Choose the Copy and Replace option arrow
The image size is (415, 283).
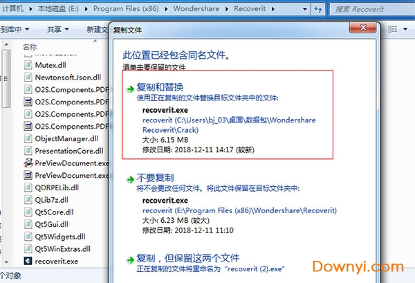pyautogui.click(x=130, y=89)
